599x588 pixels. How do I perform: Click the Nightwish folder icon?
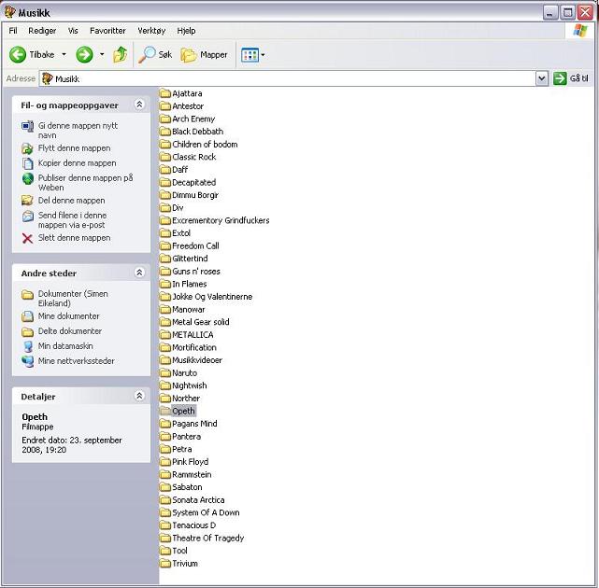[165, 385]
